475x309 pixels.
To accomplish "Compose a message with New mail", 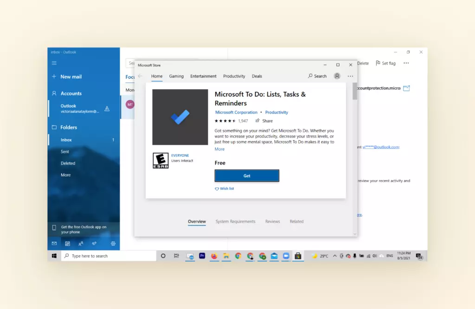I will 71,77.
